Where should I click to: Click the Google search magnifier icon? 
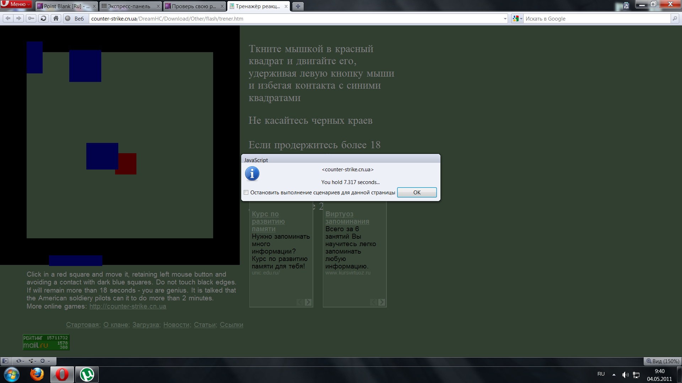coord(675,18)
